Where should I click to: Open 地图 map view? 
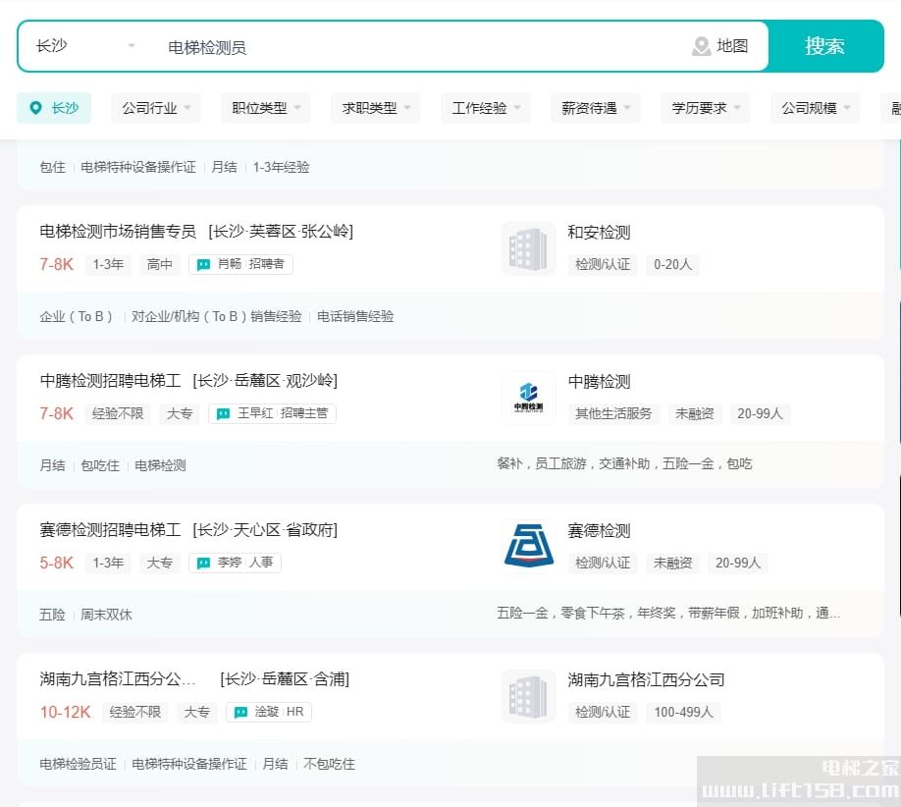[x=720, y=46]
